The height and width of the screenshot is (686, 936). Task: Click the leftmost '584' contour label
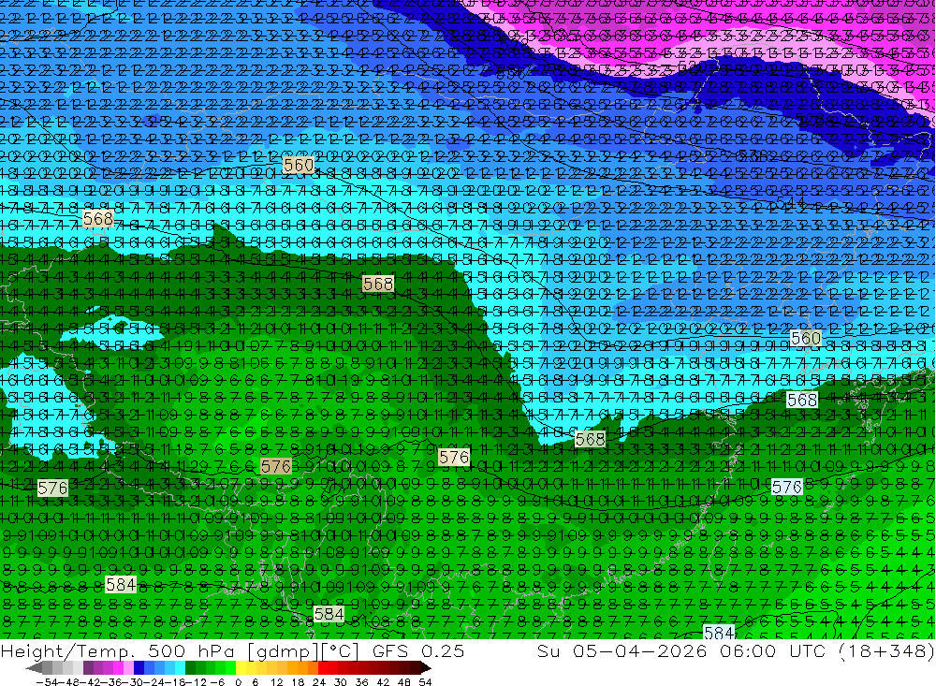pyautogui.click(x=121, y=584)
